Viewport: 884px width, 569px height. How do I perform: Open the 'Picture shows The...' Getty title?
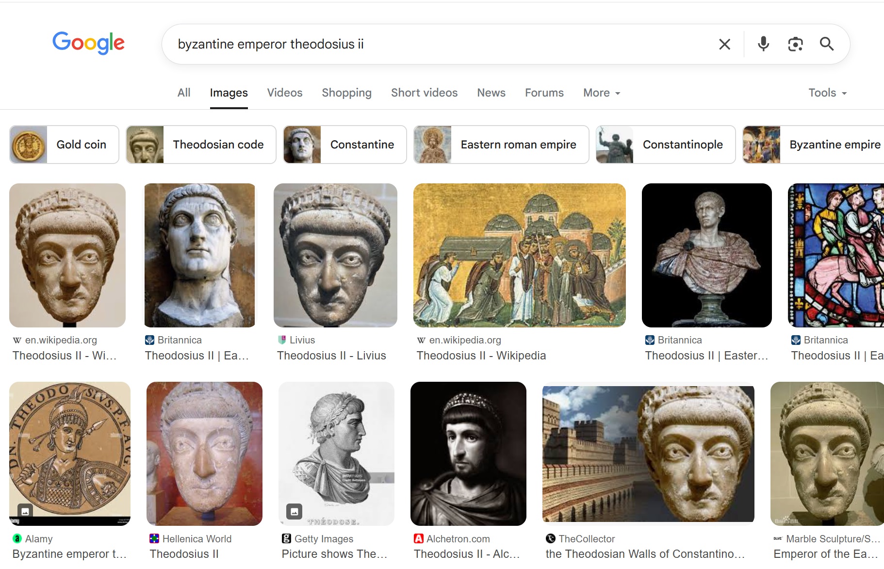point(335,554)
